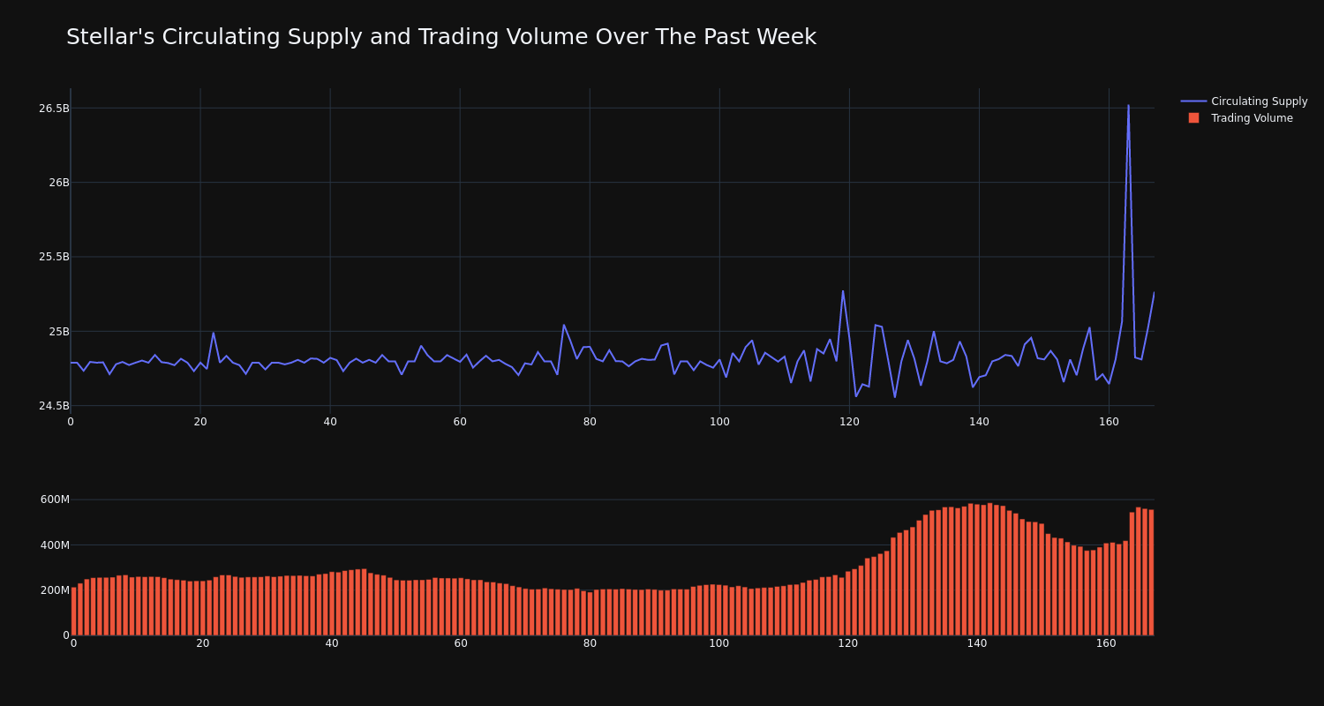Click the supply line spike at hour 22

213,333
